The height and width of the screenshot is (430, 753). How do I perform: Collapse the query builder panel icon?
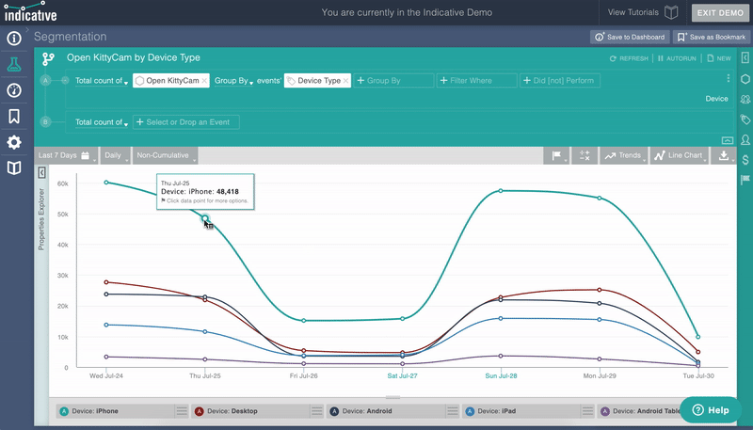[727, 140]
